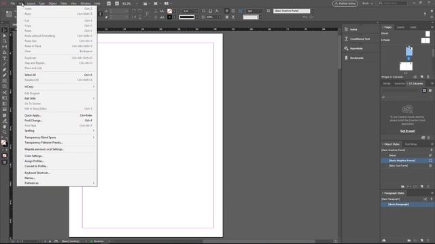
Task: Click the Stock search icon in top bar
Action: (117, 3)
